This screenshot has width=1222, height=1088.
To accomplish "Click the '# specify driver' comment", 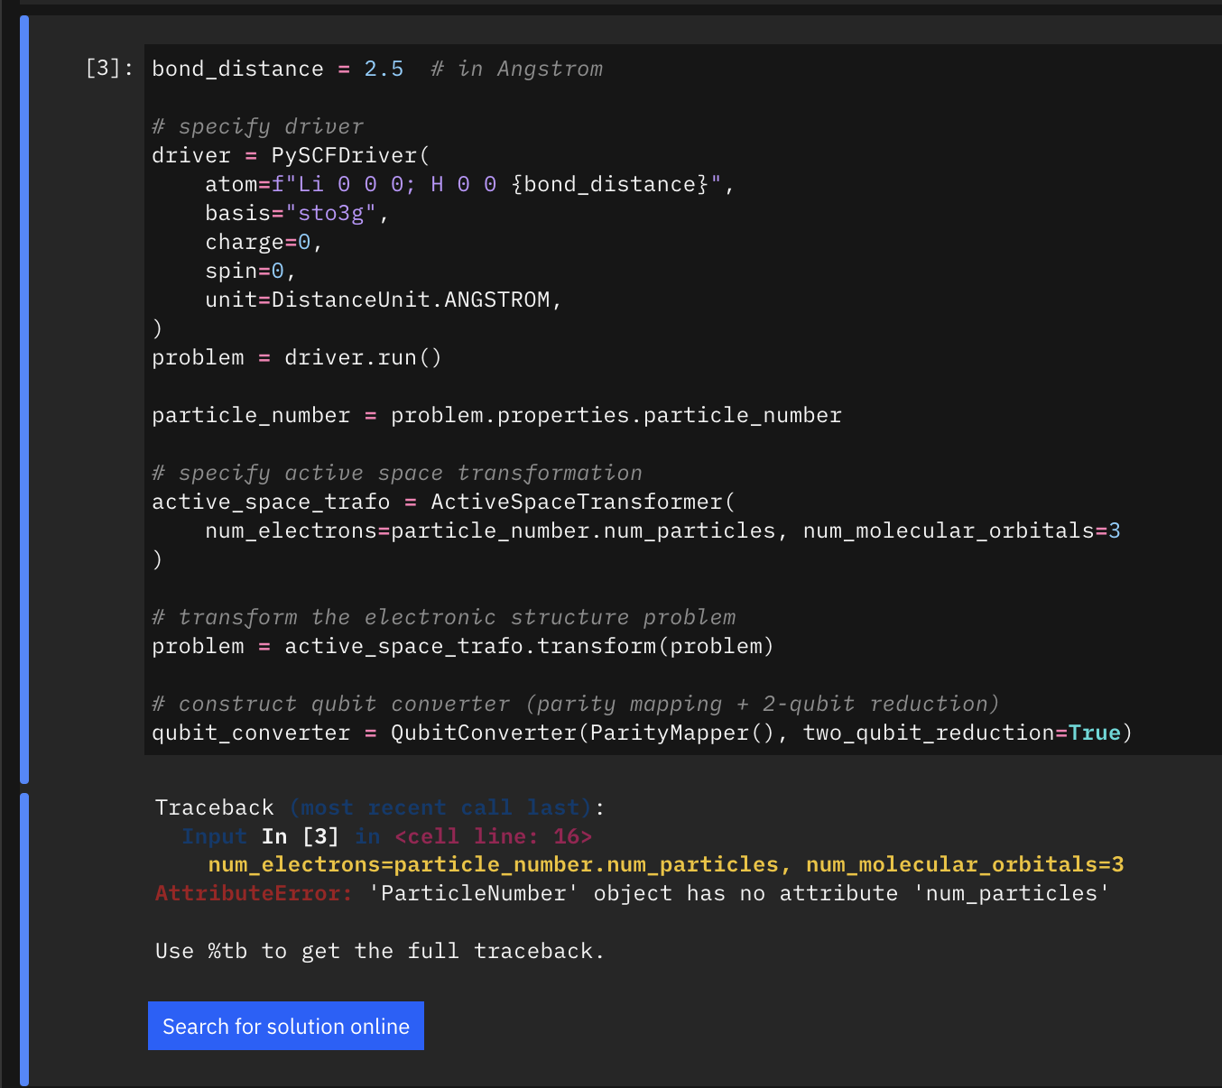I will pyautogui.click(x=258, y=126).
